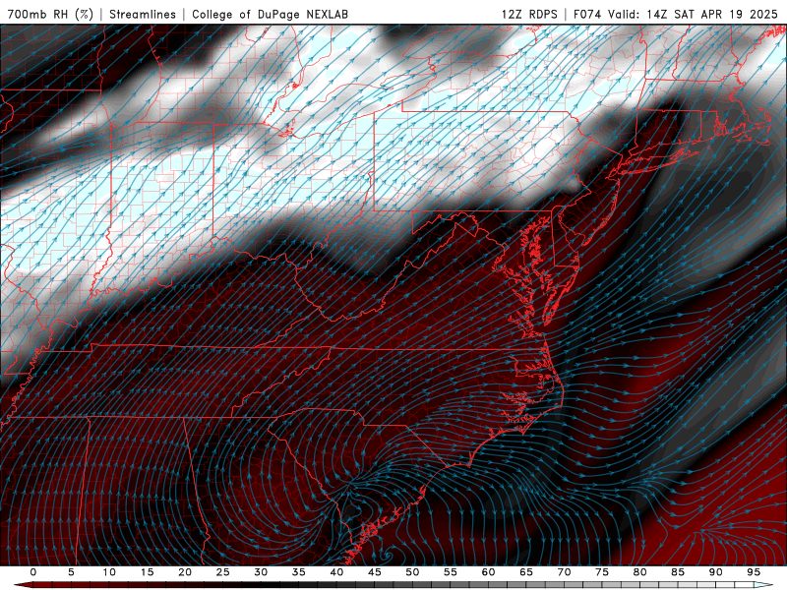This screenshot has height=590, width=787.
Task: Click the colorbar label '35'
Action: click(299, 572)
